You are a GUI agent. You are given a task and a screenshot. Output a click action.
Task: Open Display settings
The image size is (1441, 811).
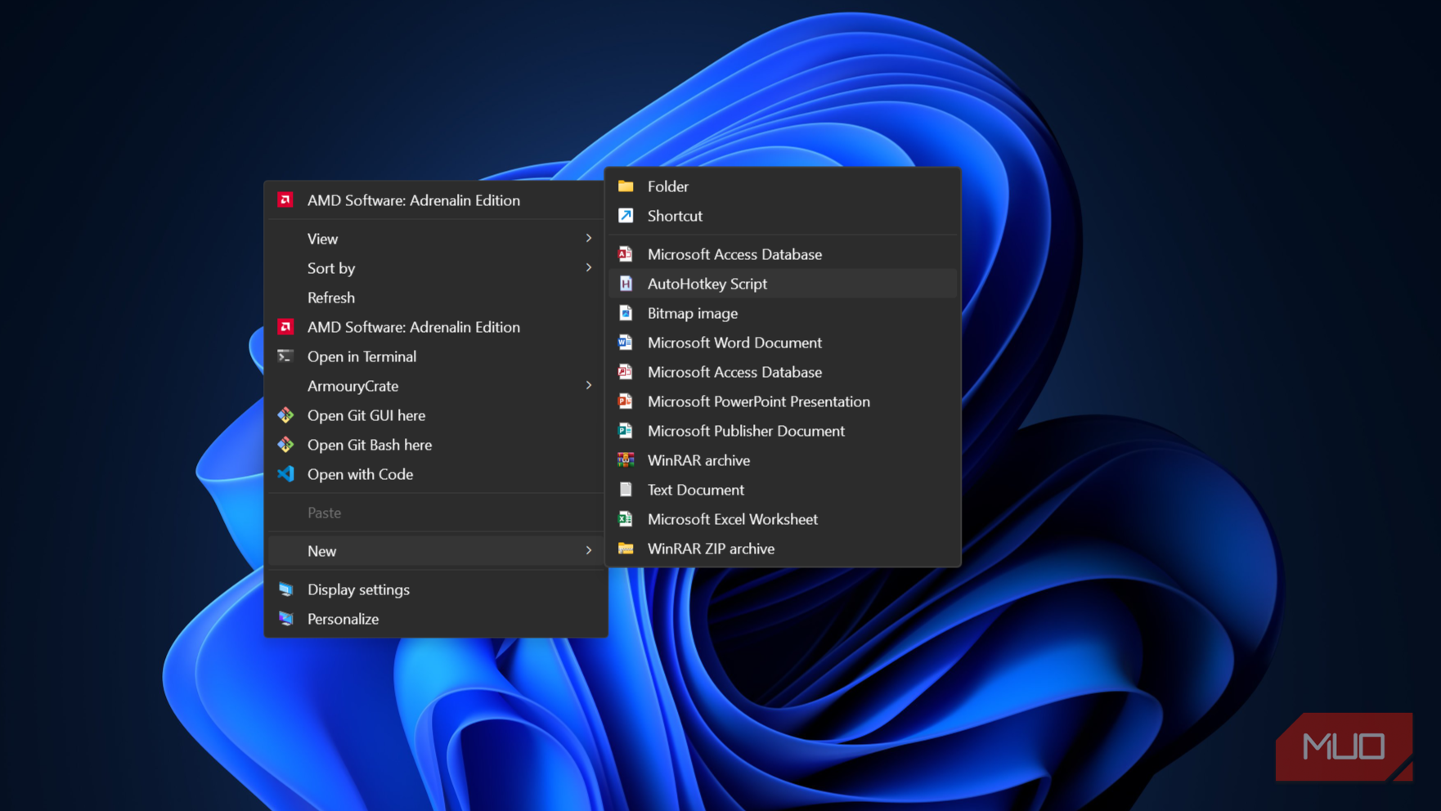[x=358, y=589]
